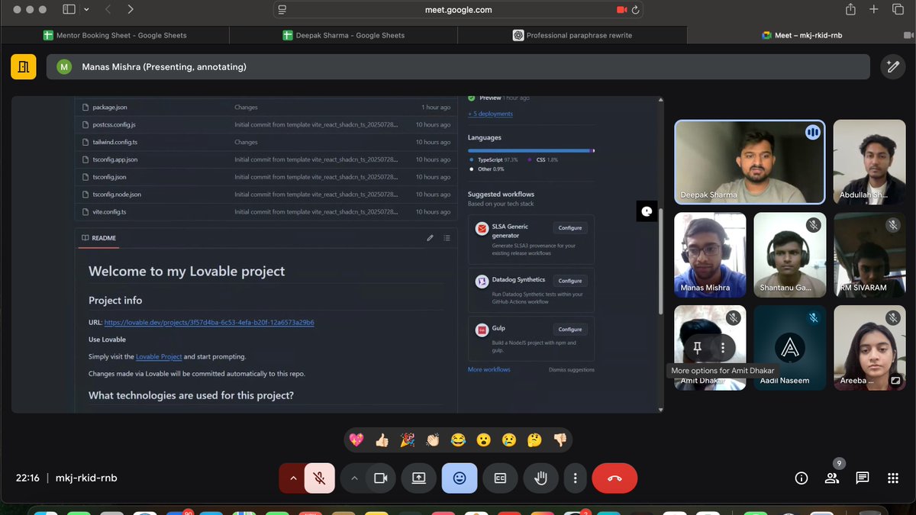The width and height of the screenshot is (916, 515).
Task: Open sidebar tab groups dropdown arrow
Action: (x=86, y=10)
